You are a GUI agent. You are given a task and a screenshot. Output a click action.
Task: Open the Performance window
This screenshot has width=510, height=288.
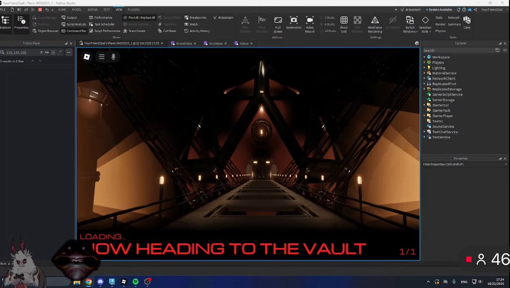[100, 17]
